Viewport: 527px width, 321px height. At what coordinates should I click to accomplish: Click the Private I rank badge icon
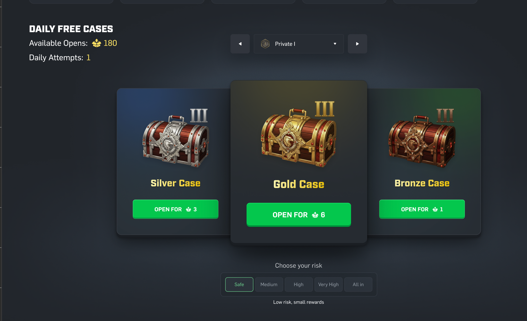coord(265,44)
